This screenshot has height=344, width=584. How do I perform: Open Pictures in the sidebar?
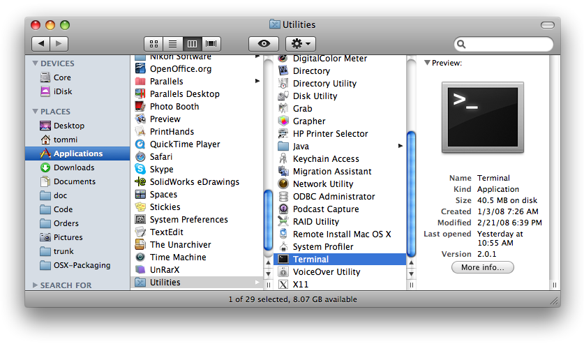(77, 237)
